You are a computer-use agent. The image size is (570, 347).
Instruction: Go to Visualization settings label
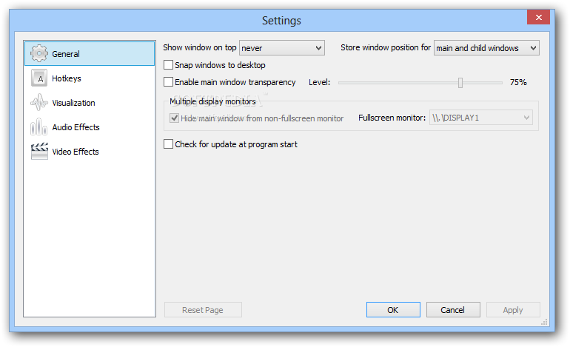tap(73, 103)
